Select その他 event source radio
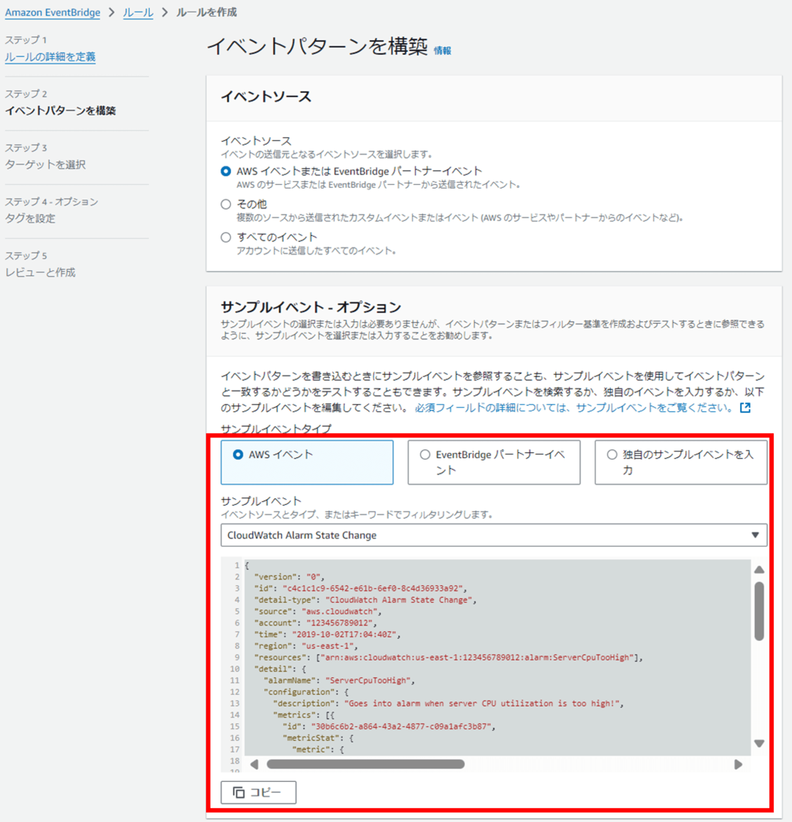Image resolution: width=792 pixels, height=822 pixels. pyautogui.click(x=226, y=204)
